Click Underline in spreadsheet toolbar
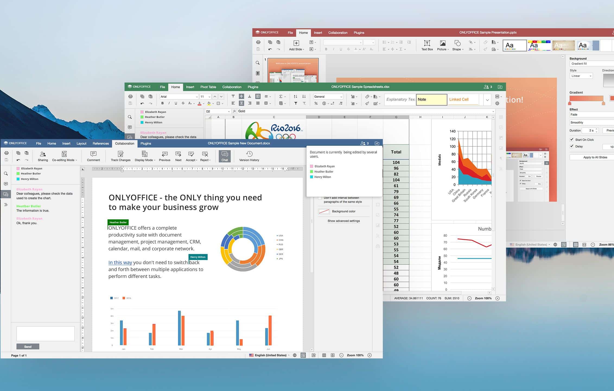 tap(176, 103)
